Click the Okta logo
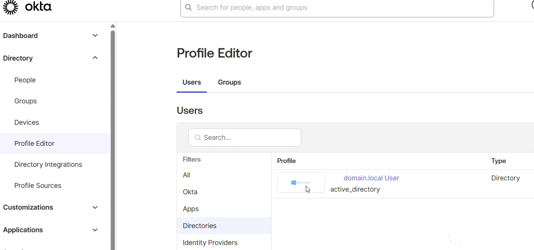 click(x=27, y=7)
